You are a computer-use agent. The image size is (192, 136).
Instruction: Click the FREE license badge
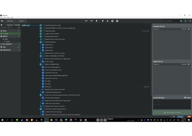point(189,117)
